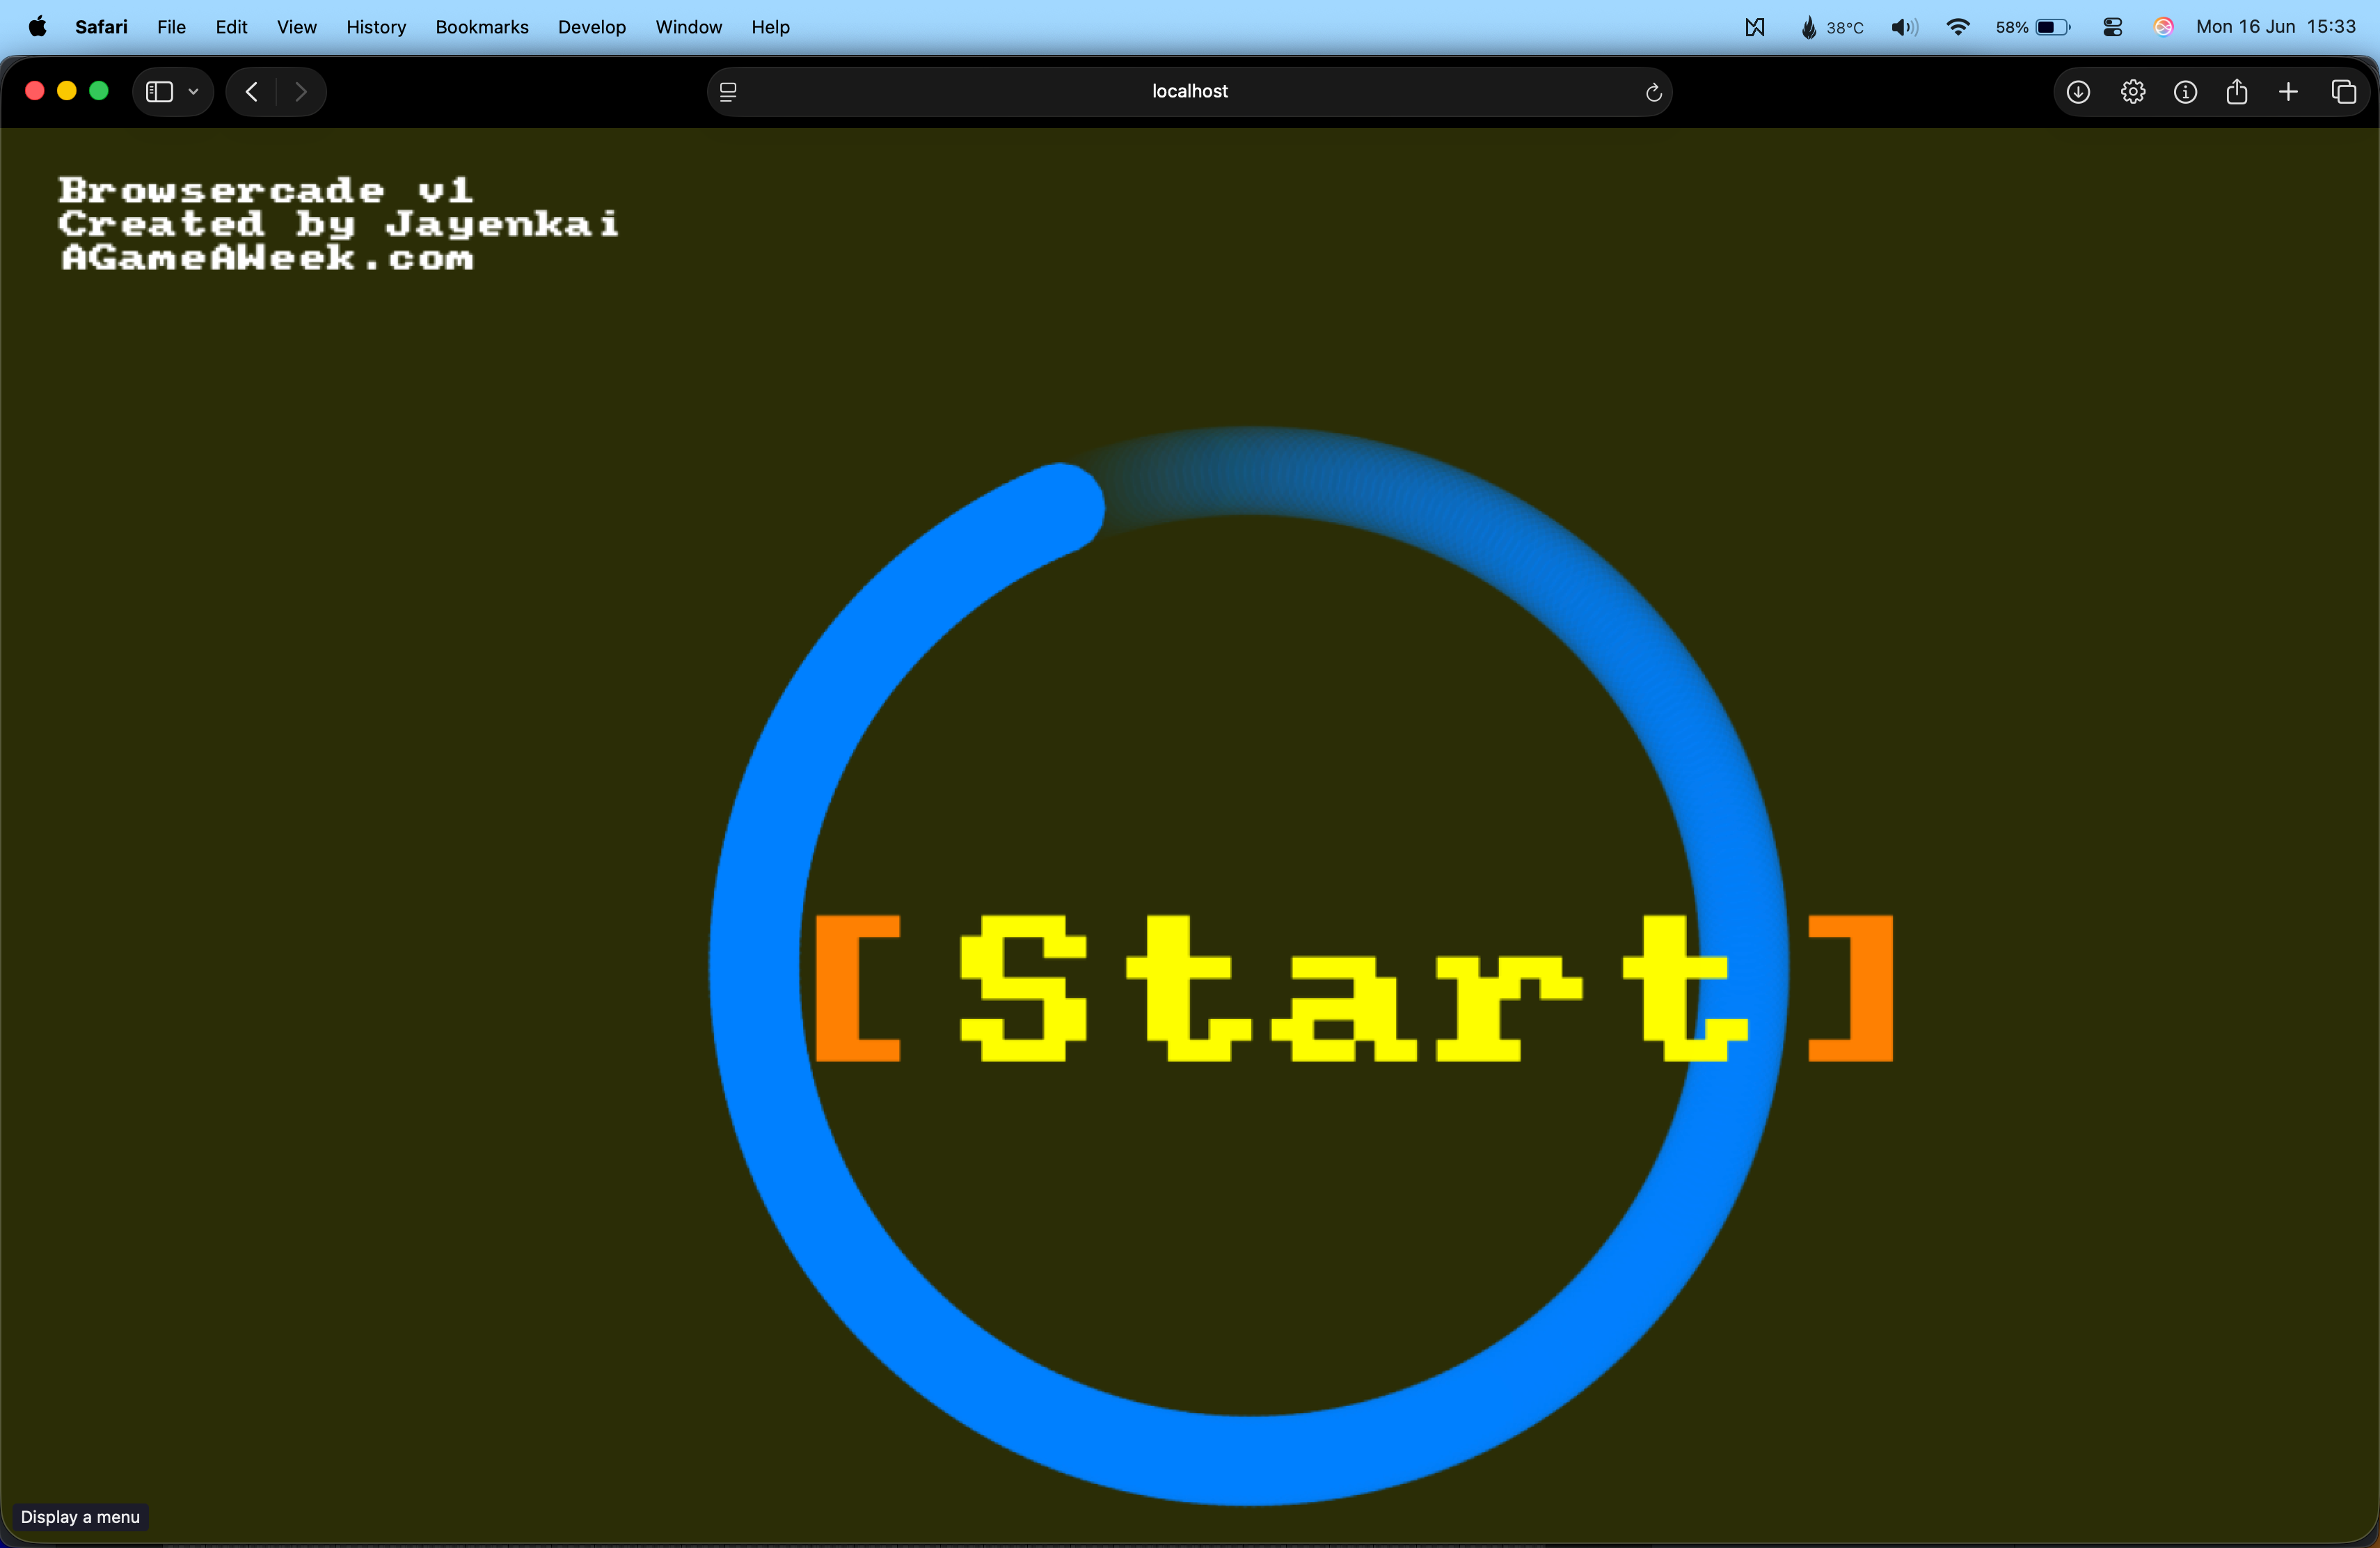Show the Downloads popover

(x=2078, y=92)
